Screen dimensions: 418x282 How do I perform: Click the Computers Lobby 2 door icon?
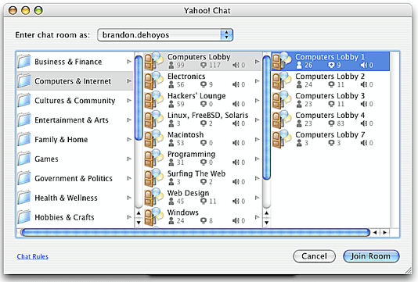pos(282,80)
